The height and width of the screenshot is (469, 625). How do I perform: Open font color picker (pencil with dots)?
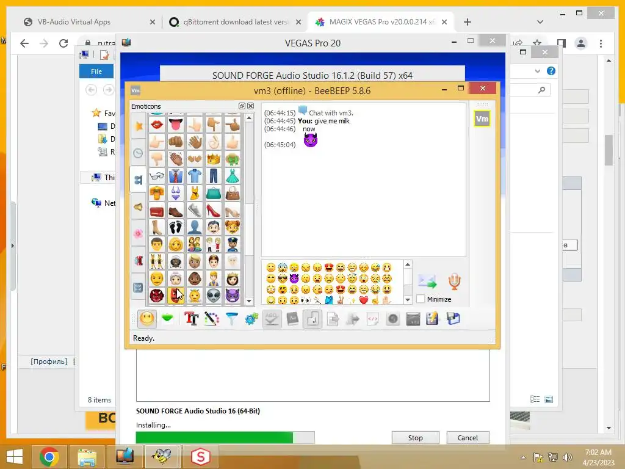(212, 319)
